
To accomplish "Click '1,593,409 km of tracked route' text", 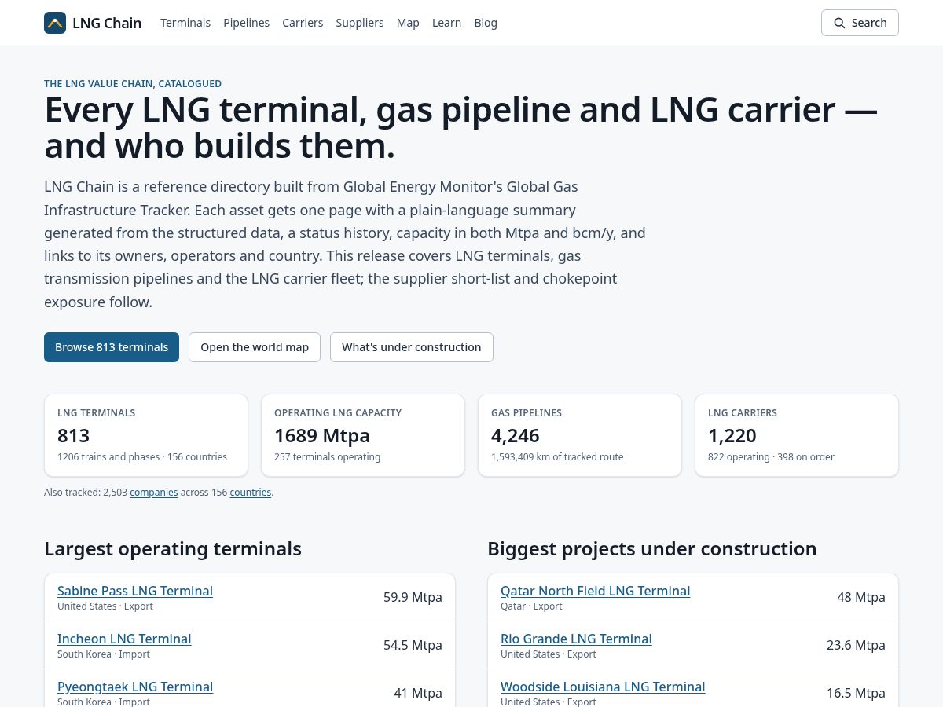I will click(557, 457).
